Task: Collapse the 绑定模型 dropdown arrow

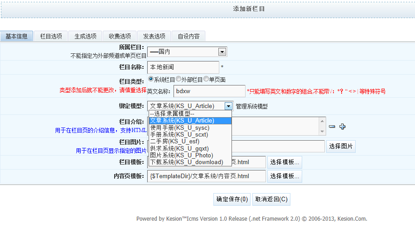Action: [229, 106]
